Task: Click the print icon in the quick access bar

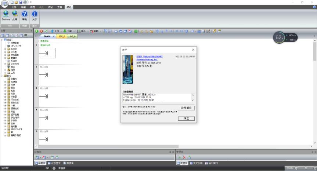Action: (25, 2)
